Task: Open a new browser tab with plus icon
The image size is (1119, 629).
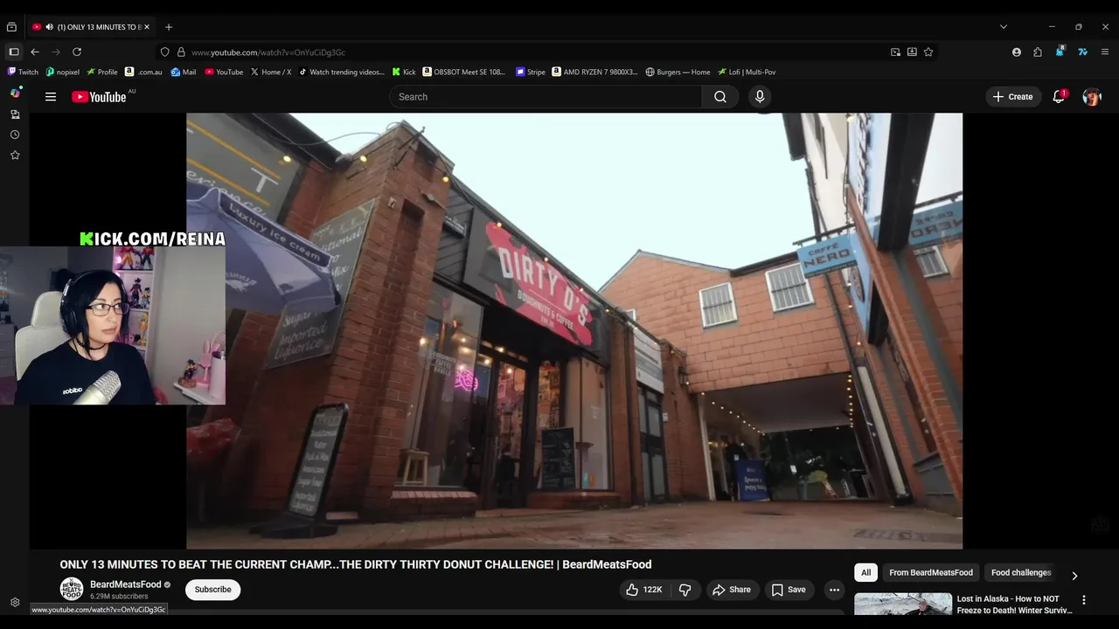Action: [169, 27]
